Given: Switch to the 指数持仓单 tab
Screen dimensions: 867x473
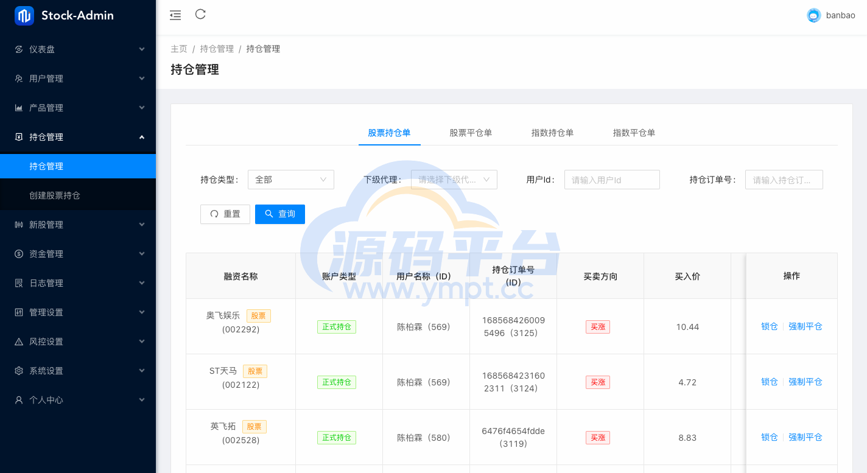Looking at the screenshot, I should [x=552, y=133].
